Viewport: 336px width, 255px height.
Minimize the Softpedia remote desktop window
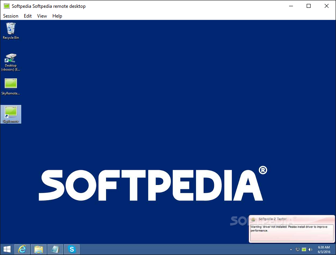(x=291, y=6)
